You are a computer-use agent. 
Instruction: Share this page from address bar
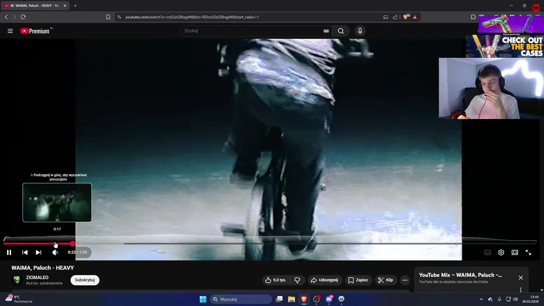tap(395, 17)
